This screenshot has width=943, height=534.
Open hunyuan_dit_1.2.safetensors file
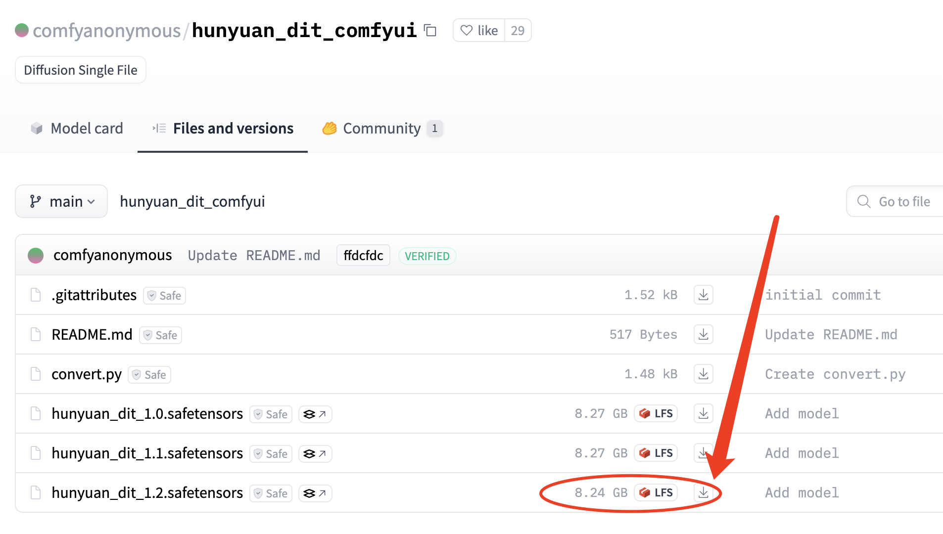coord(147,493)
